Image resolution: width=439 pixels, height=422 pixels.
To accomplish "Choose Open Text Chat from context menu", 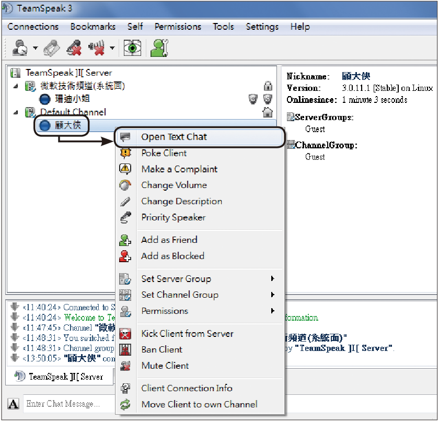I will pyautogui.click(x=200, y=137).
